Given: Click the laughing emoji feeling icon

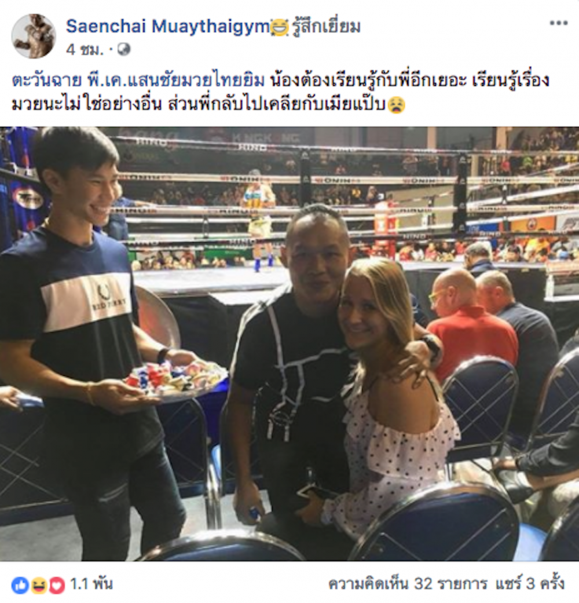Looking at the screenshot, I should tap(280, 27).
